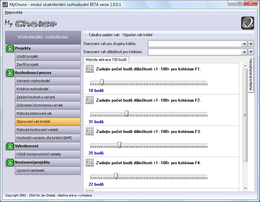The width and height of the screenshot is (260, 202).
Task: Click the slider settings icon beside criterion F3
Action: point(90,131)
